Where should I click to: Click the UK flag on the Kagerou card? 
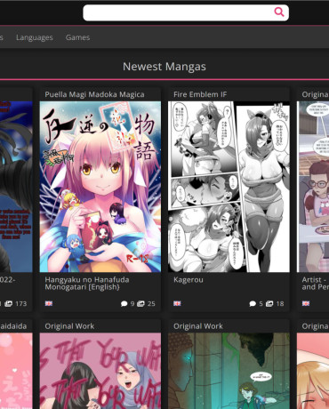(177, 303)
